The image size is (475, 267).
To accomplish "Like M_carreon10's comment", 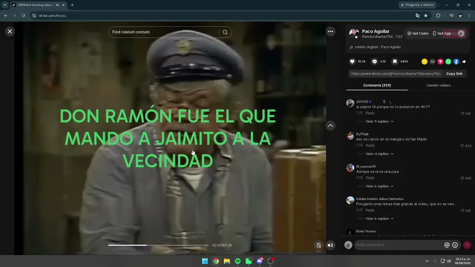I will point(462,178).
